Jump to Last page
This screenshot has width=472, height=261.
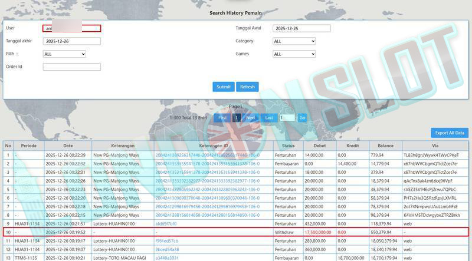point(269,118)
